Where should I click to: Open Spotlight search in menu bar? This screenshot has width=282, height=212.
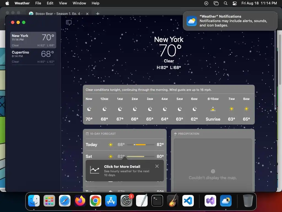pyautogui.click(x=226, y=3)
